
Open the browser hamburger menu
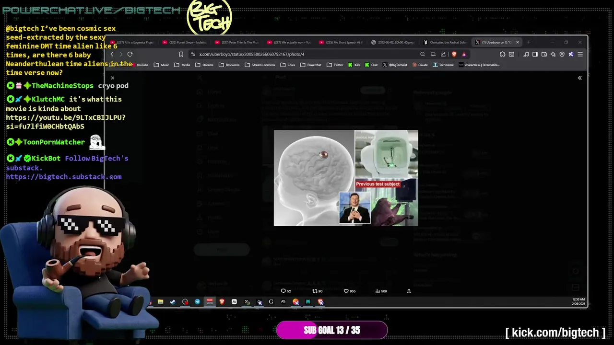[580, 54]
